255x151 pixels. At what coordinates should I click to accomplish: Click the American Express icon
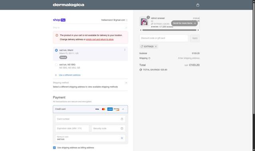tap(110, 109)
